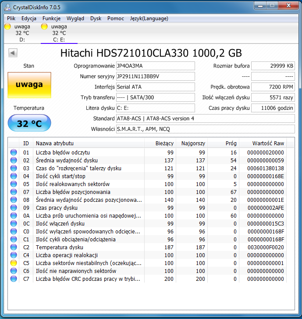Viewport: 302px width, 319px height.
Task: Click the Wartość Raw column header
Action: [263, 143]
